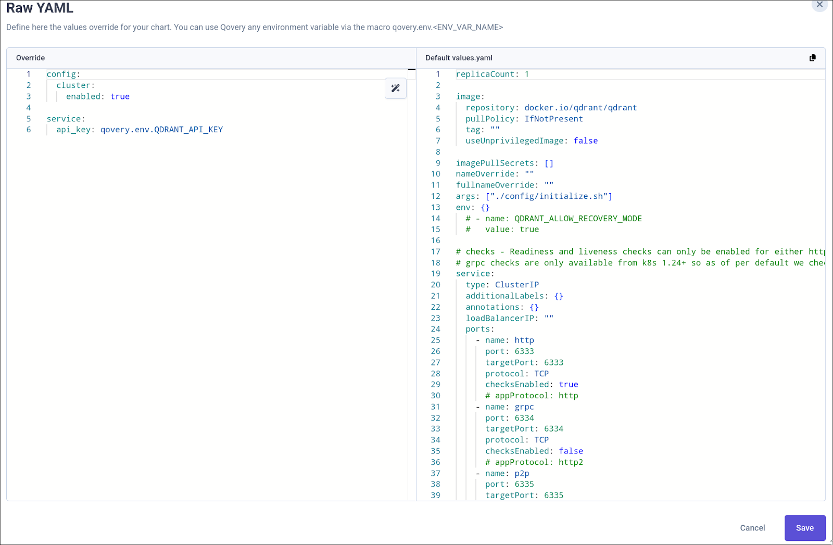
Task: Click repository docker.io/qdrant/qdrant line
Action: pos(551,108)
